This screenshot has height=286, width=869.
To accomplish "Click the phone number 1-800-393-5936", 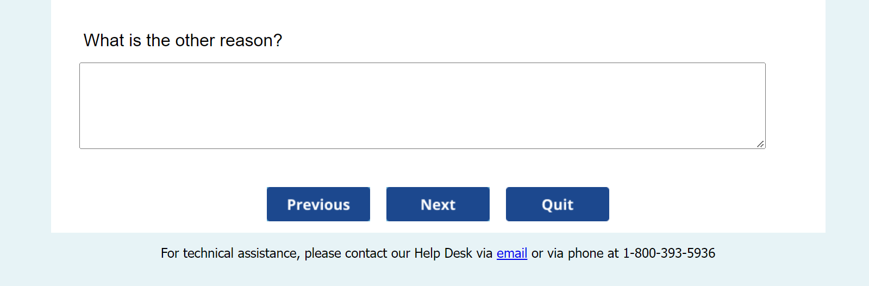I will [668, 253].
